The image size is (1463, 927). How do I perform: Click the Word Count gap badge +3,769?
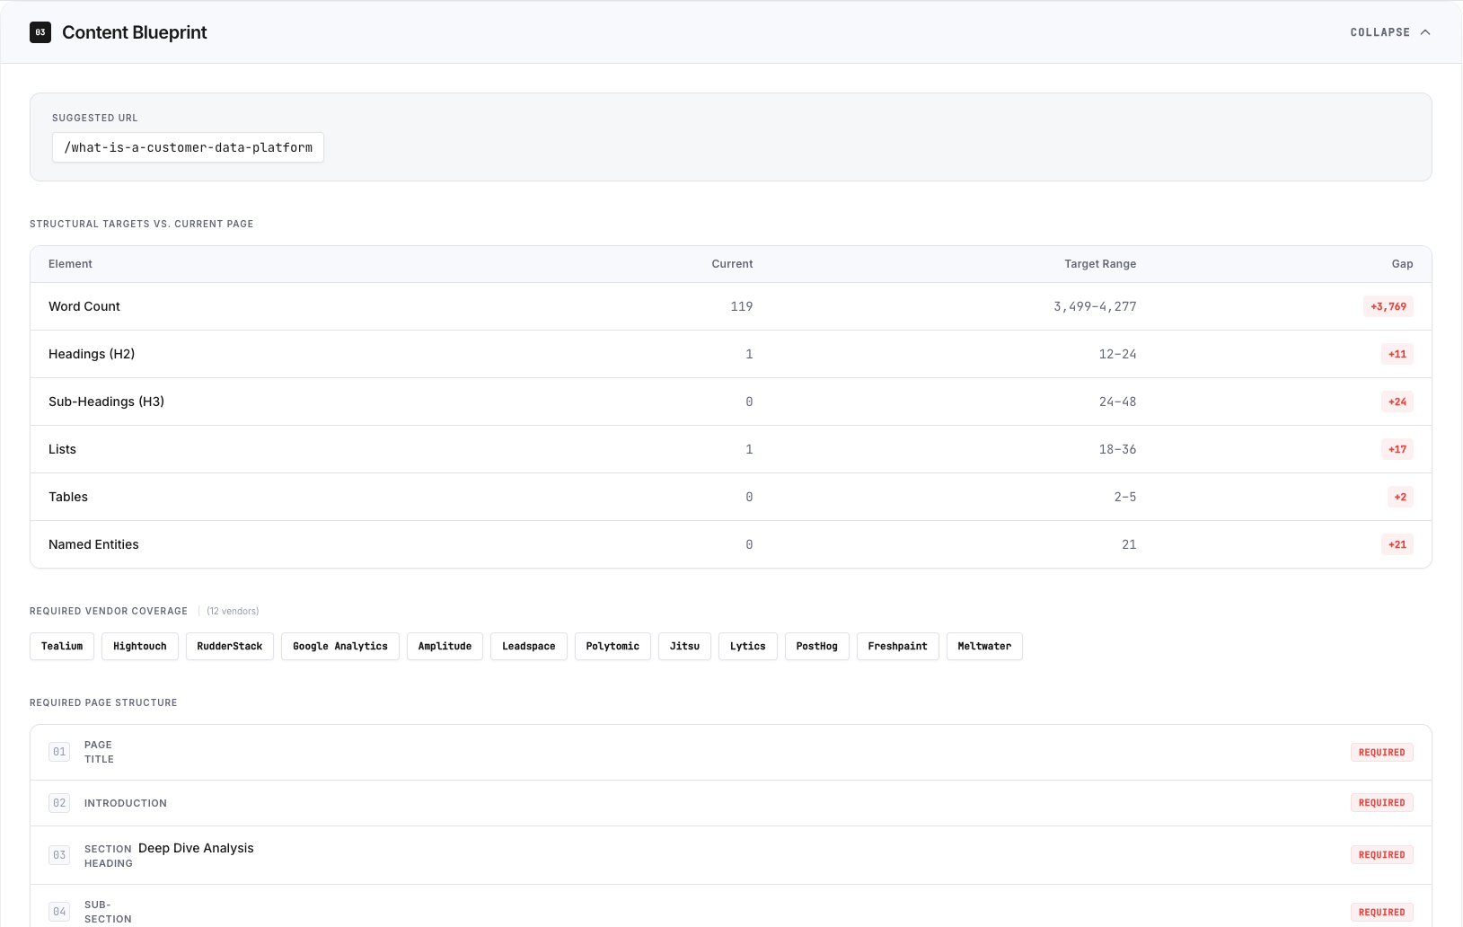(1388, 306)
